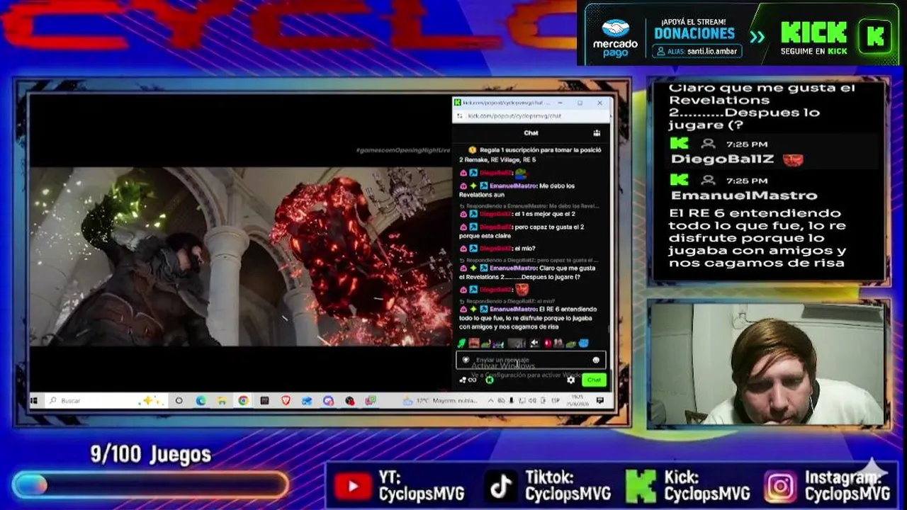Click the 'El RE 6 entendiendo' message in chat popup
This screenshot has width=907, height=510.
point(528,317)
